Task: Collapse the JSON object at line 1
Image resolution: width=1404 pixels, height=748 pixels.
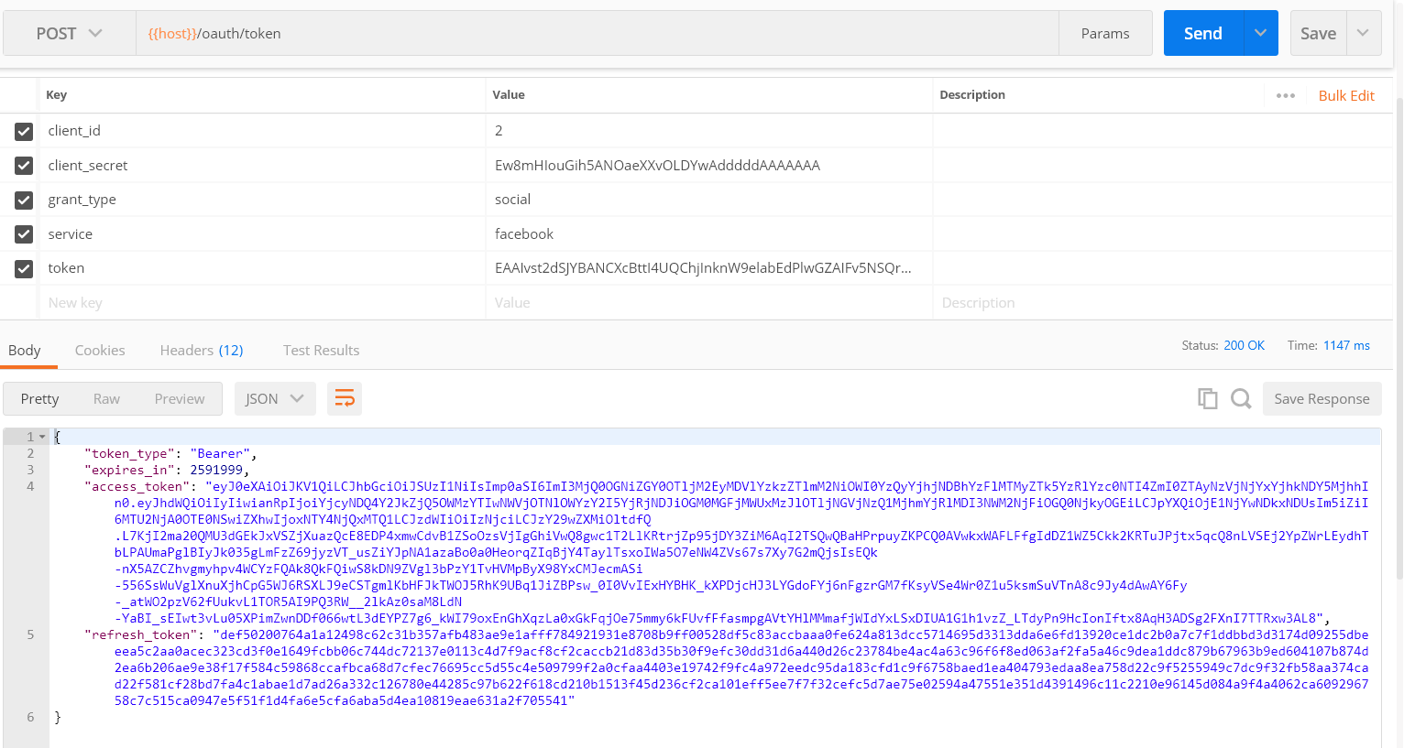Action: 42,437
